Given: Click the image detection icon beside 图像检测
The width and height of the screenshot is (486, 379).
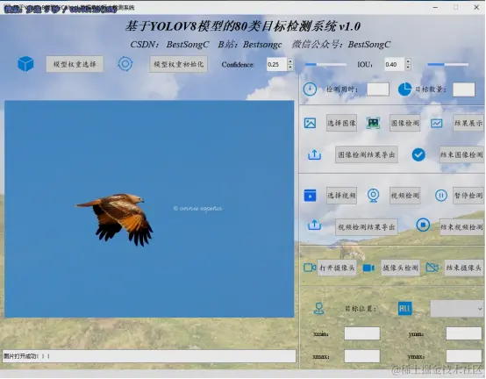Looking at the screenshot, I should click(x=373, y=123).
